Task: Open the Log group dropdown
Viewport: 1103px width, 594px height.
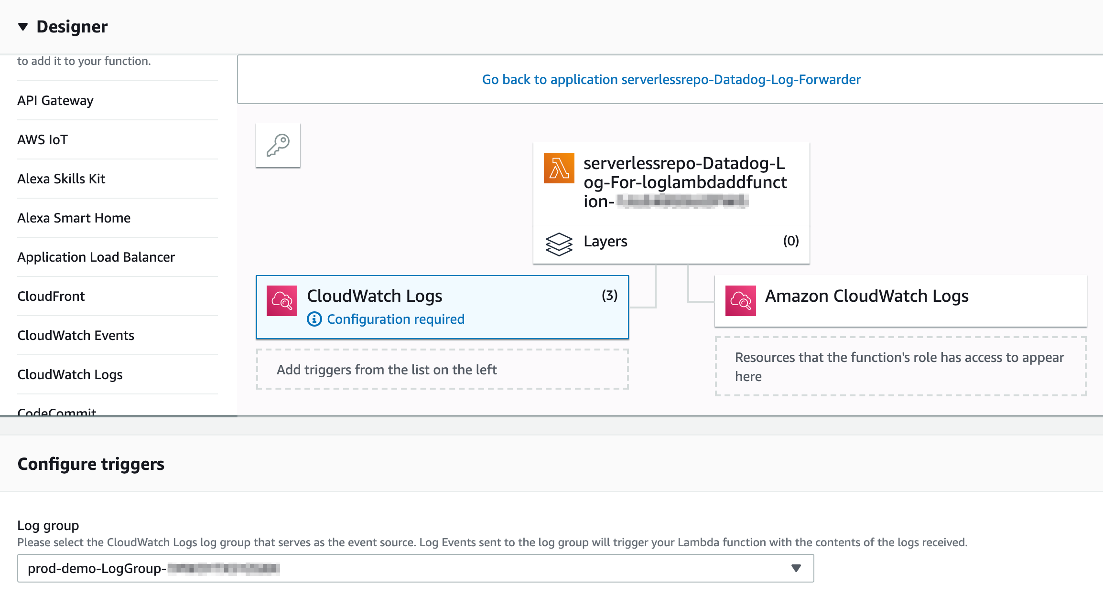Action: coord(416,568)
